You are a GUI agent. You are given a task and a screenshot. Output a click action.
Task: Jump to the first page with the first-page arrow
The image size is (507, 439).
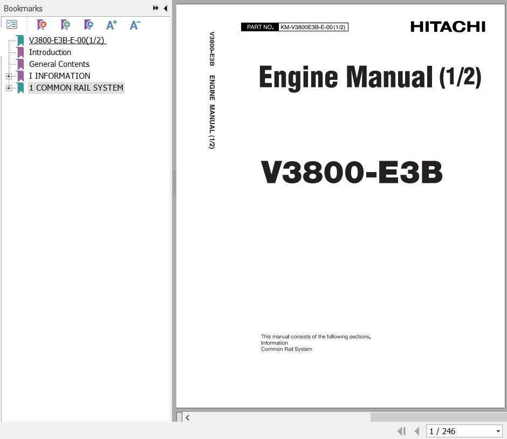click(x=402, y=431)
